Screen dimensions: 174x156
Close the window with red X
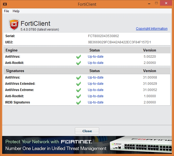[166, 3]
